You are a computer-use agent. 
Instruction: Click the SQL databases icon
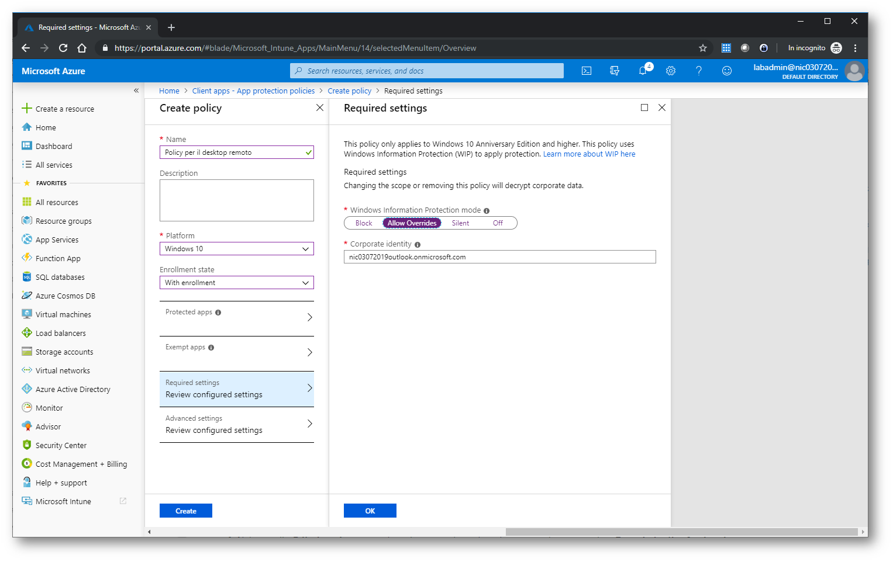point(27,277)
